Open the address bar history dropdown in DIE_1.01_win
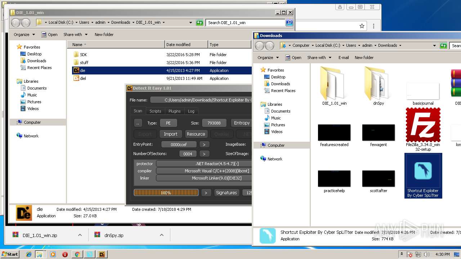The height and width of the screenshot is (259, 461). click(x=191, y=23)
